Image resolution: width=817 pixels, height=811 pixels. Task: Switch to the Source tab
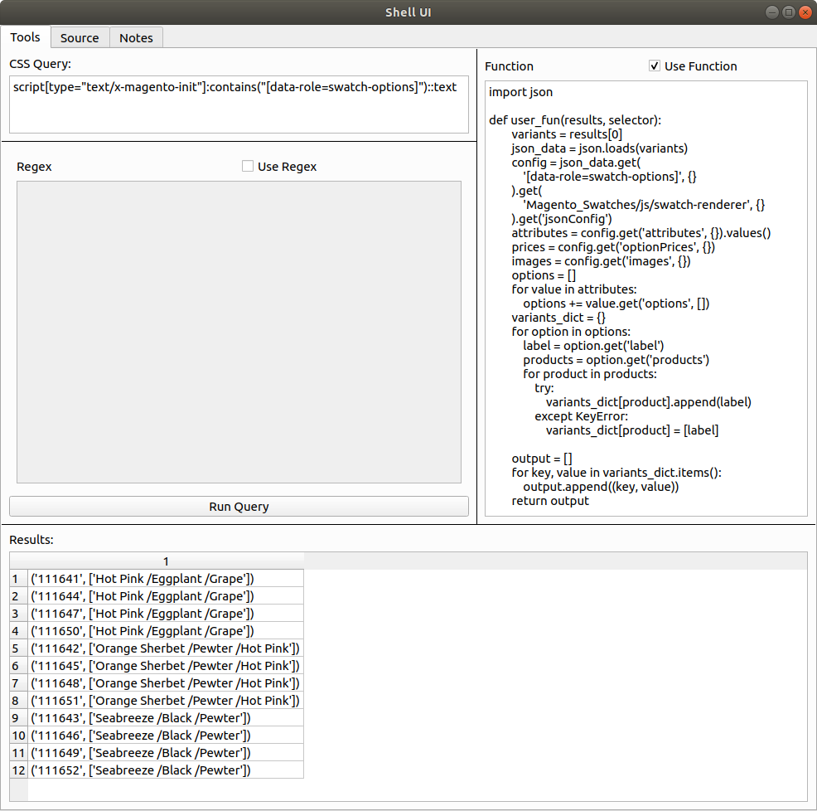click(80, 37)
